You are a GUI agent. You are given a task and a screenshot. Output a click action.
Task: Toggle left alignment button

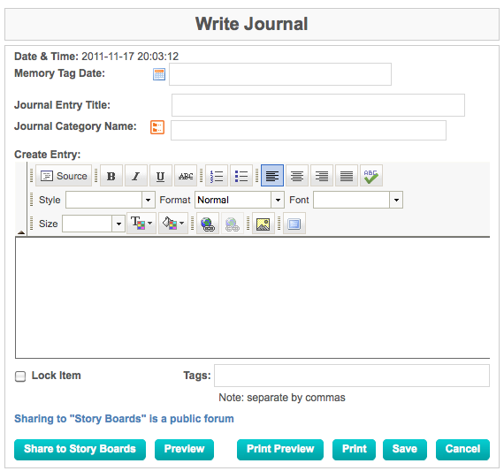tap(272, 176)
